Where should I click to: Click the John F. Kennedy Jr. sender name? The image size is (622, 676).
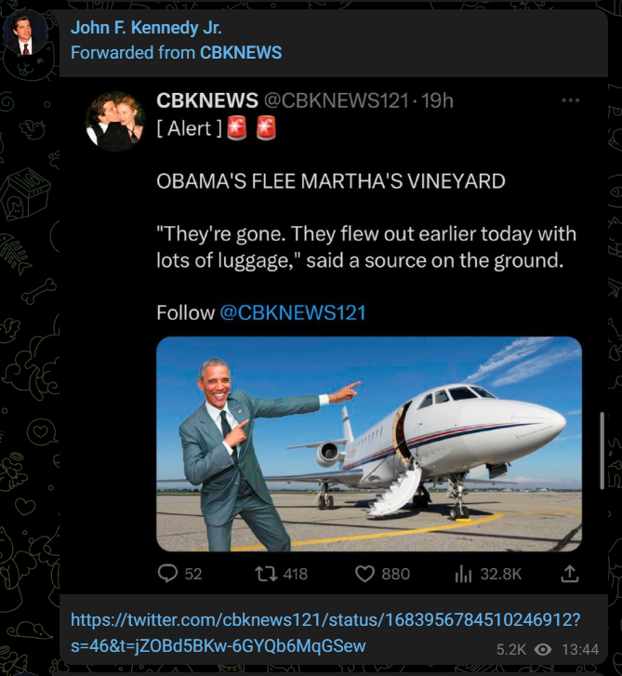(x=146, y=28)
